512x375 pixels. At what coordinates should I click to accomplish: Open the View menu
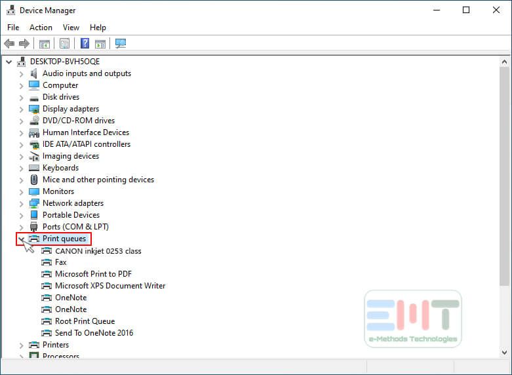(x=71, y=28)
